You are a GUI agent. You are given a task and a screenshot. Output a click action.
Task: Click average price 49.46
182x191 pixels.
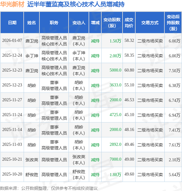(129, 145)
